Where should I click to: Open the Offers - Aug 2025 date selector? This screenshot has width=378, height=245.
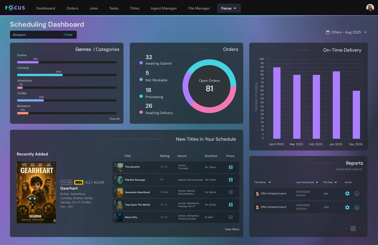pos(346,32)
